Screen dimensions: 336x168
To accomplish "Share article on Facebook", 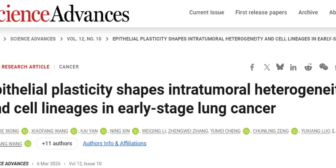I will 252,67.
